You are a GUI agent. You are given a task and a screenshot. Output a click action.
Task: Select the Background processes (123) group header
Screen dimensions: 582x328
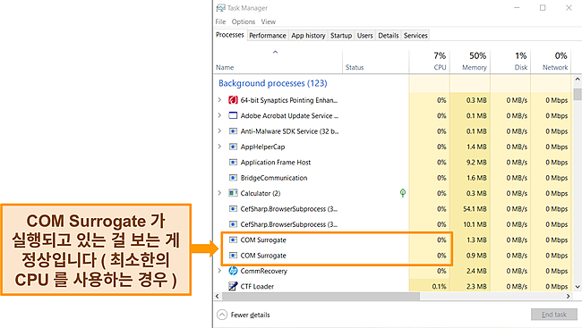273,83
